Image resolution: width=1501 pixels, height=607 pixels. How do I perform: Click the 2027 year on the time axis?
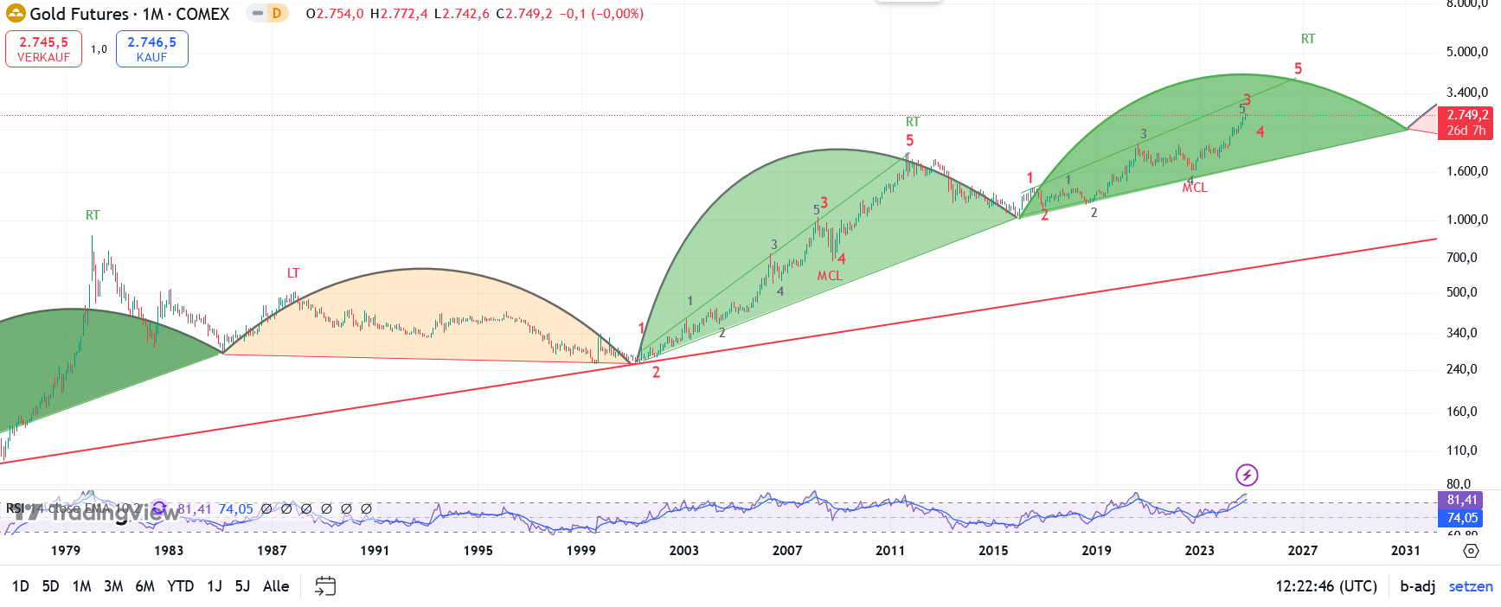coord(1303,551)
